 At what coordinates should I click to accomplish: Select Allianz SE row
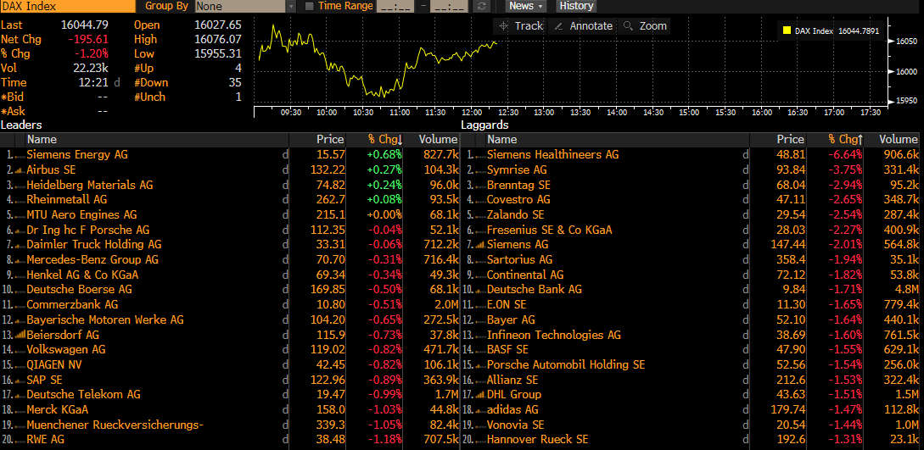click(x=691, y=380)
